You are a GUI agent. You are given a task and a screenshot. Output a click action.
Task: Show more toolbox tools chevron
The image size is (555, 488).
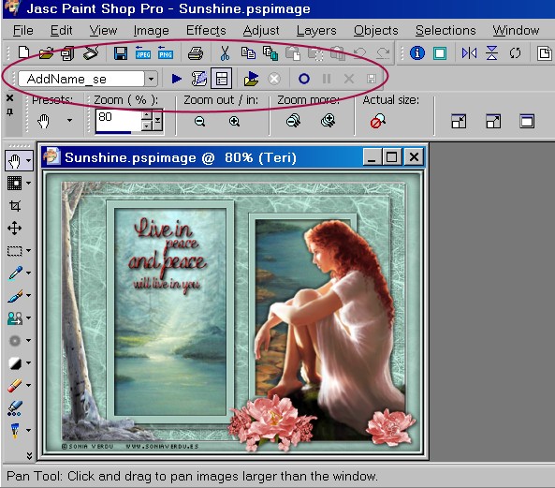pos(29,455)
